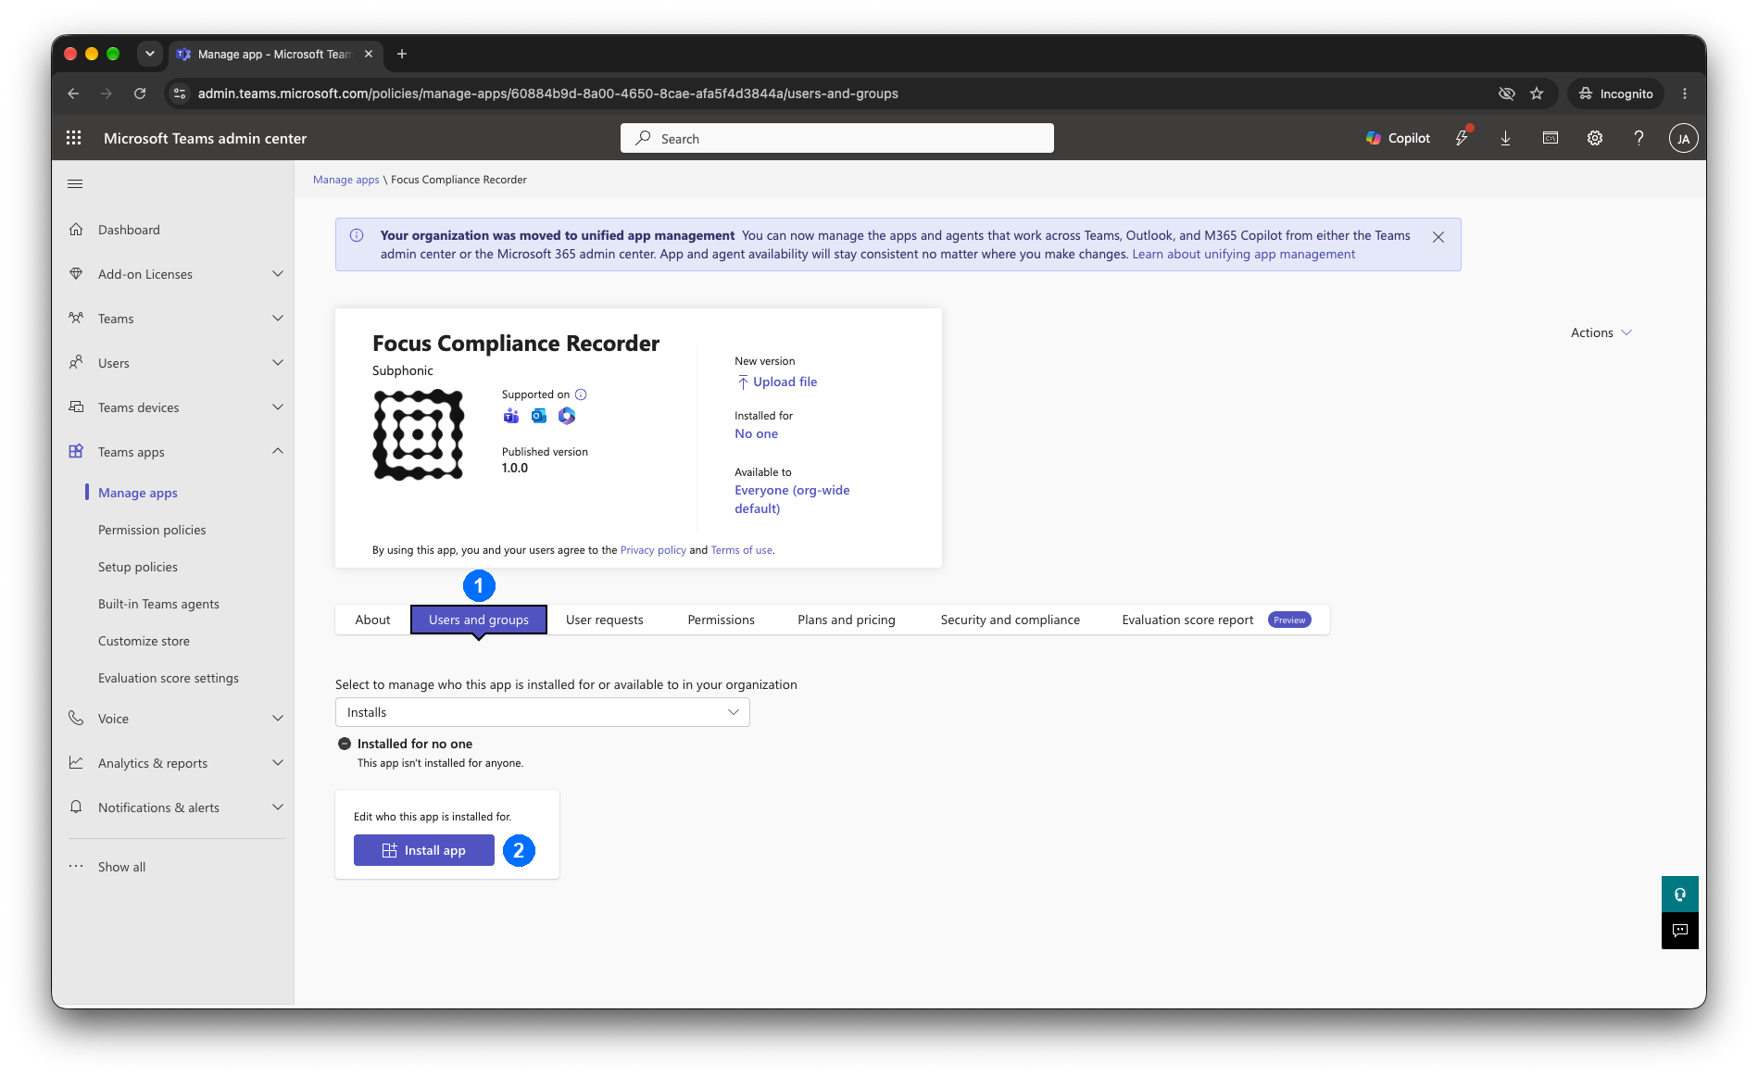The image size is (1758, 1077).
Task: Expand the Voice section
Action: pyautogui.click(x=175, y=719)
